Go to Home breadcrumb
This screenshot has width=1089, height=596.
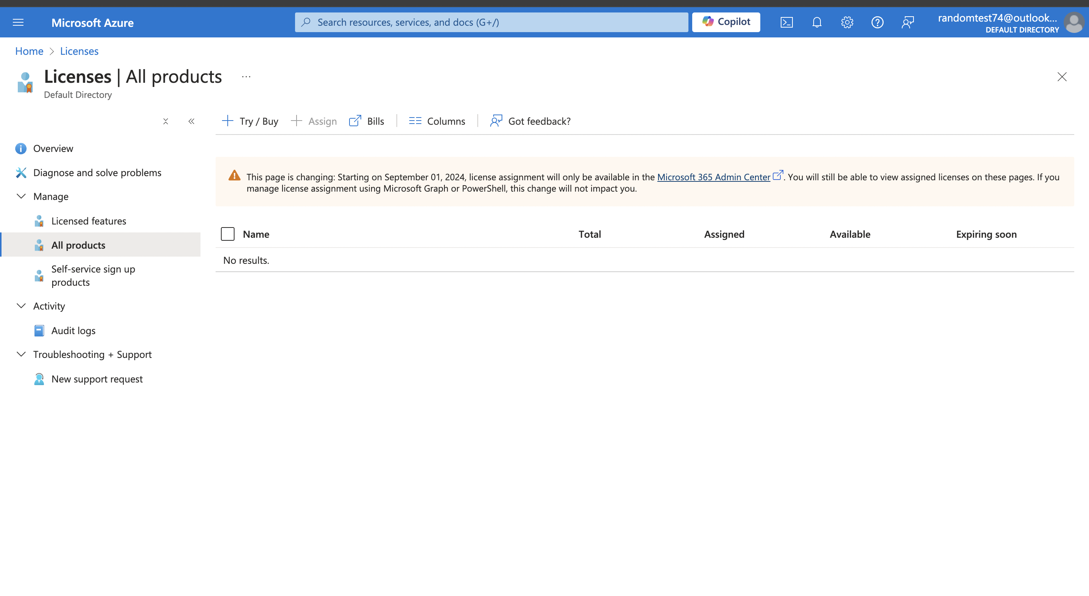29,51
